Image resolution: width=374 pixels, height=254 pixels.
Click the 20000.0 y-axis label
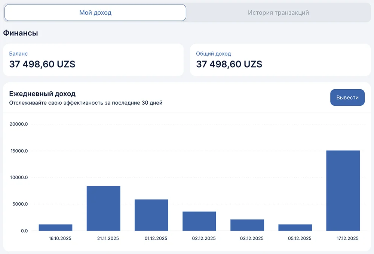click(x=19, y=124)
